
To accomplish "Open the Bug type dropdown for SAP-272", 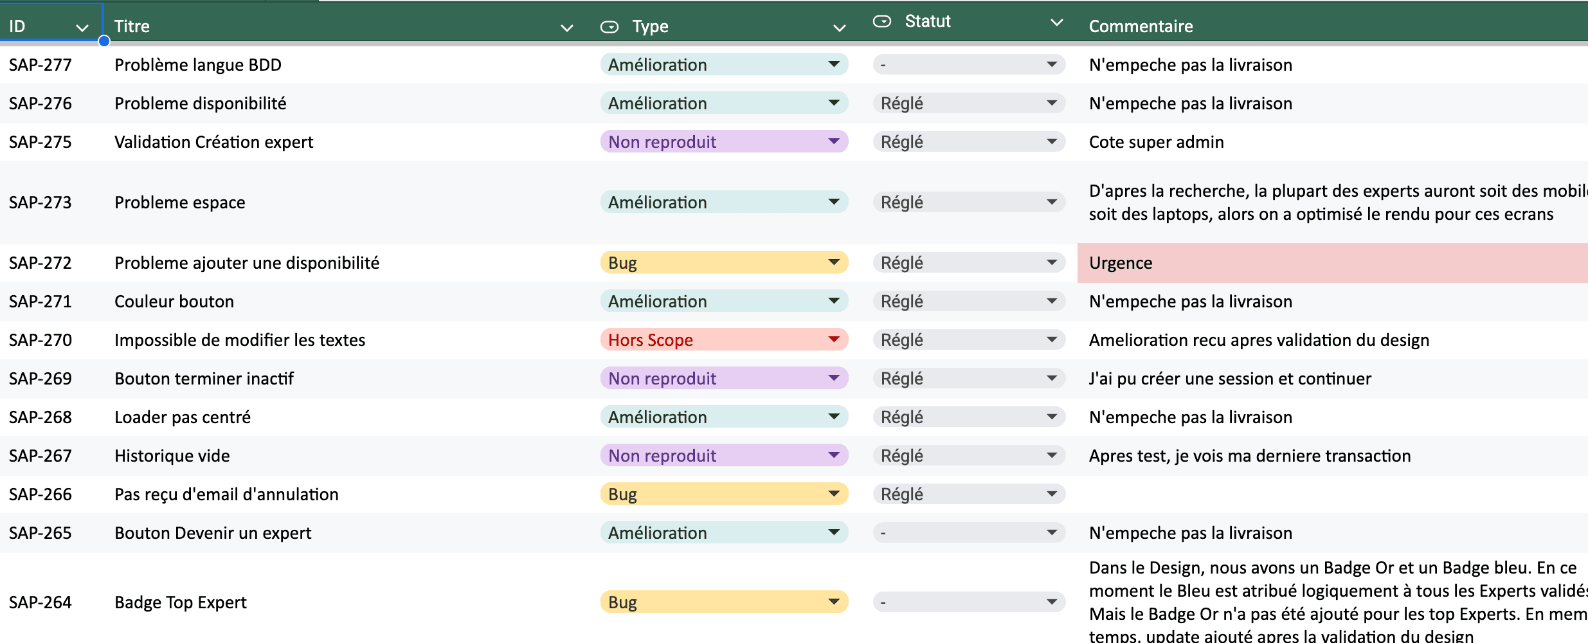I will pos(834,262).
